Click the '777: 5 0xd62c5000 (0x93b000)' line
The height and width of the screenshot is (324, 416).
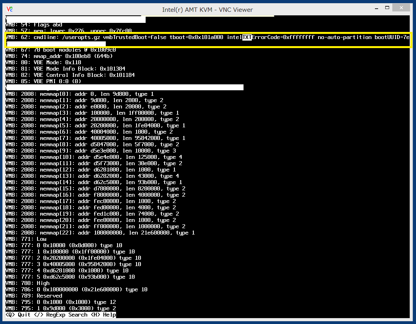70,277
